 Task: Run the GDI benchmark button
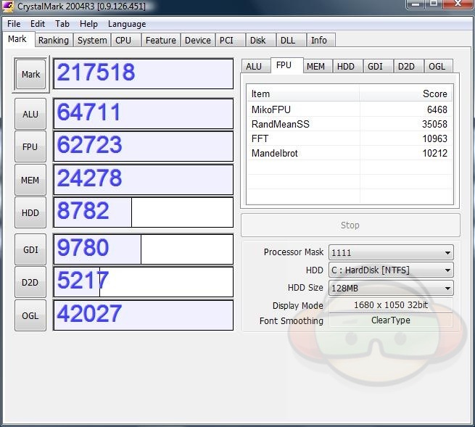click(30, 249)
